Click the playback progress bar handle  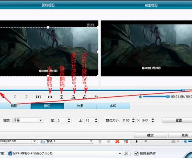click(183, 90)
